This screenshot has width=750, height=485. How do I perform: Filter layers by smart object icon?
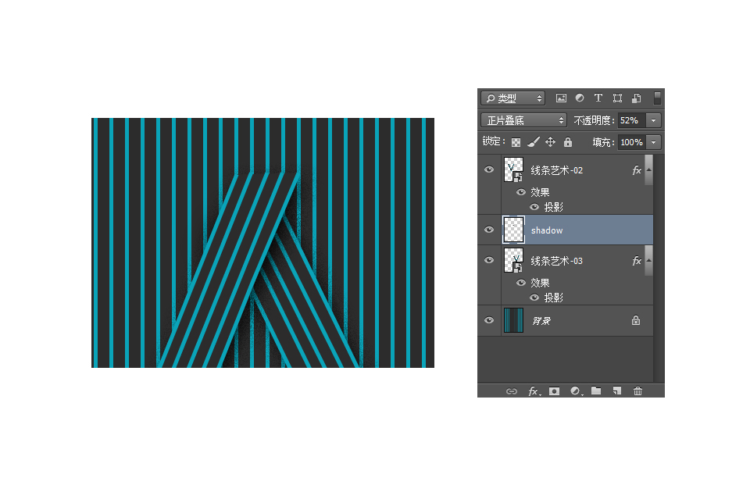pyautogui.click(x=636, y=98)
